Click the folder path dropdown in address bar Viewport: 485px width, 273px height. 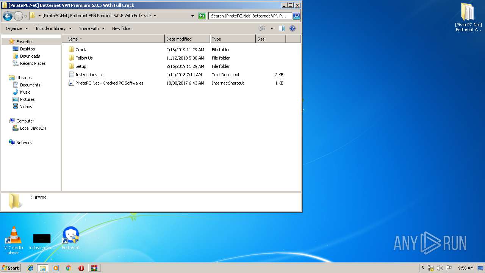(155, 16)
